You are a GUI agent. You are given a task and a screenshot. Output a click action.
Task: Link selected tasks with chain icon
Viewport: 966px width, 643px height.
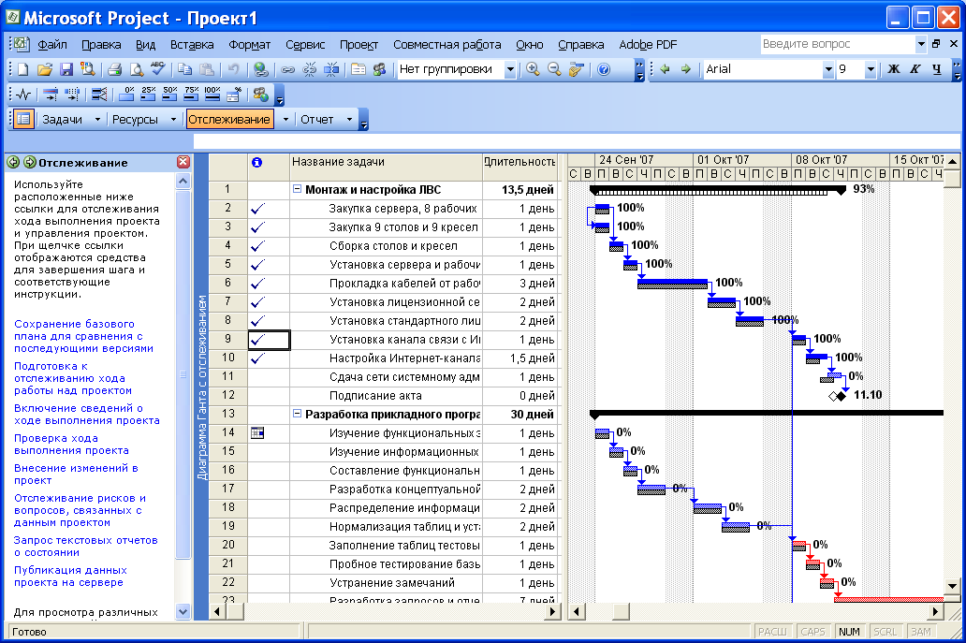click(287, 69)
